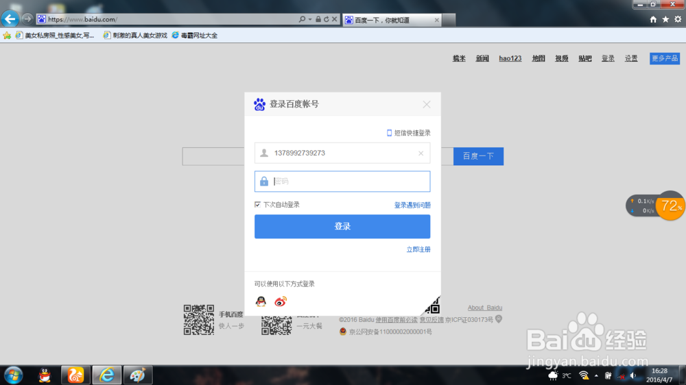Refresh the page with the reload icon
Viewport: 686px width, 385px height.
(x=327, y=19)
